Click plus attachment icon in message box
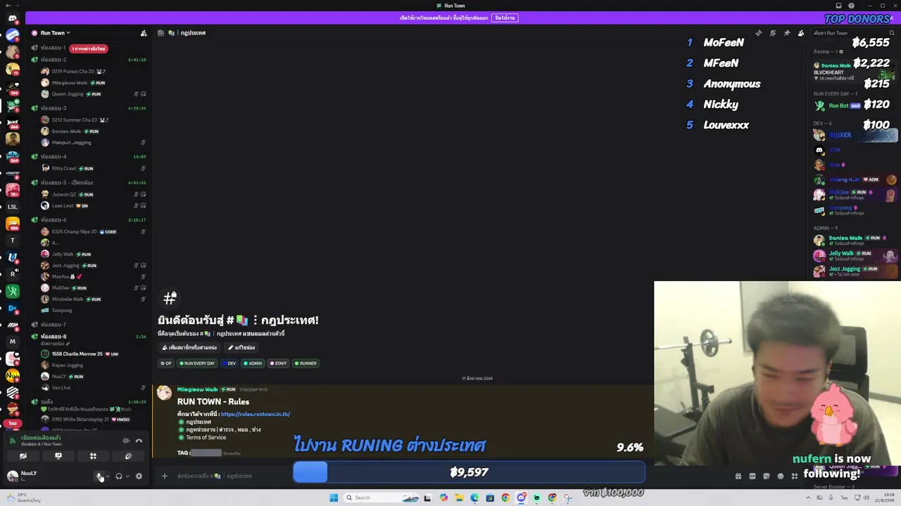Image resolution: width=901 pixels, height=506 pixels. [164, 476]
